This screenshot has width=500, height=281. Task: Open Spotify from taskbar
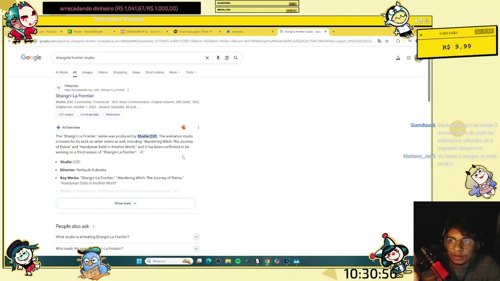(238, 261)
